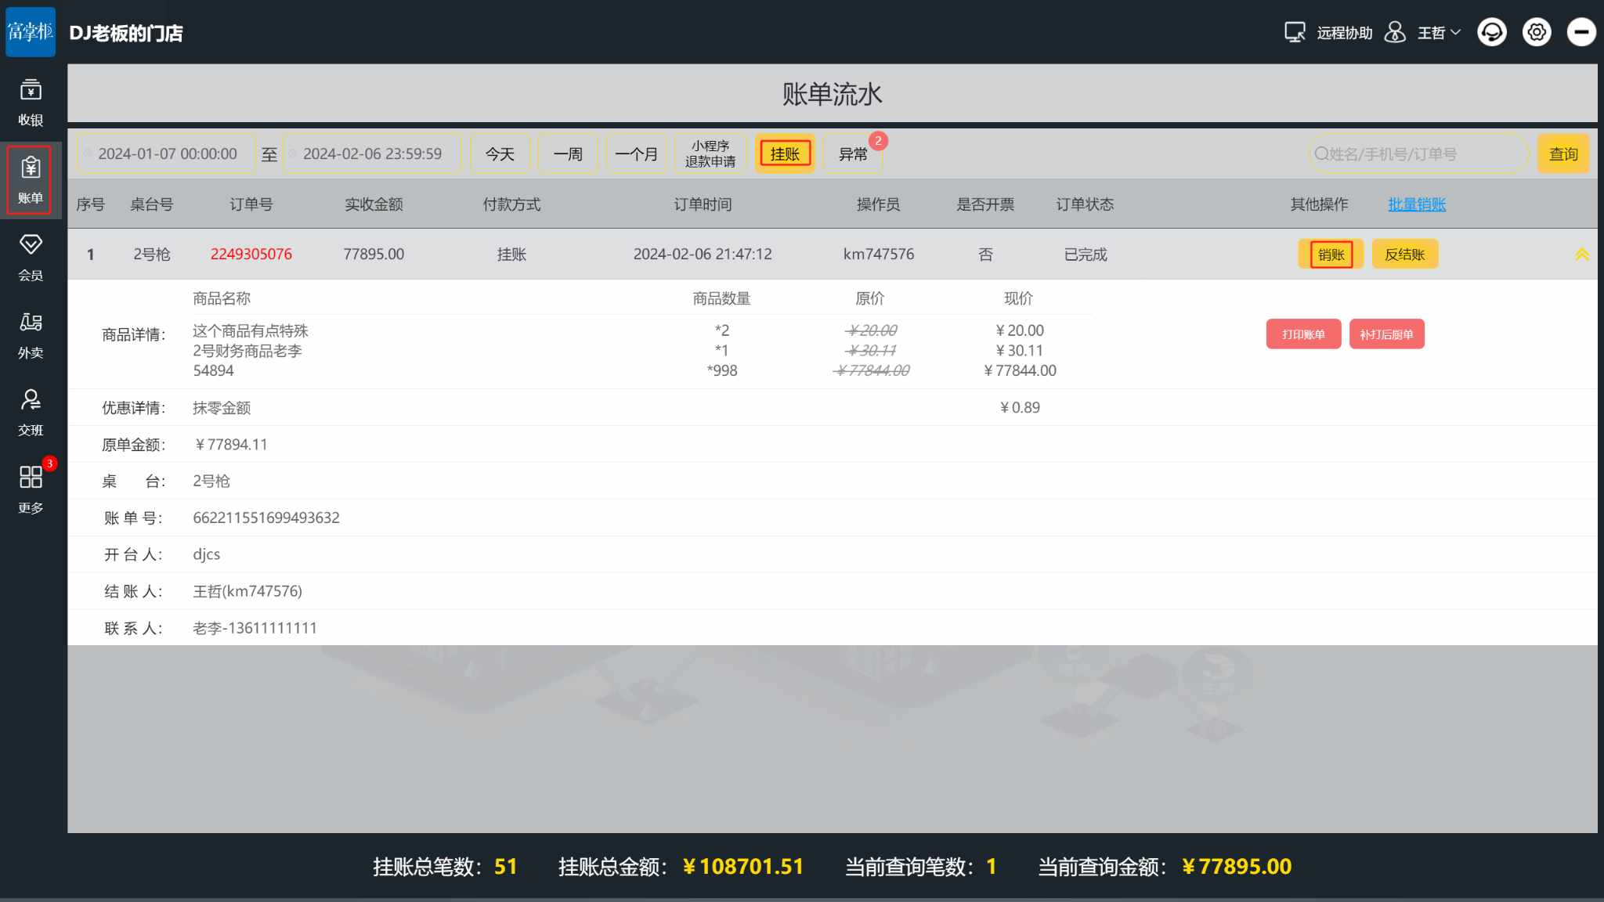
Task: Open the 外卖 delivery sidebar icon
Action: pos(31,335)
